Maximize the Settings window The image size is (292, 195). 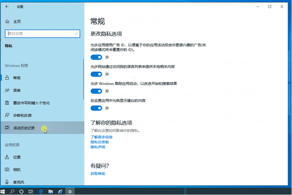(x=270, y=7)
